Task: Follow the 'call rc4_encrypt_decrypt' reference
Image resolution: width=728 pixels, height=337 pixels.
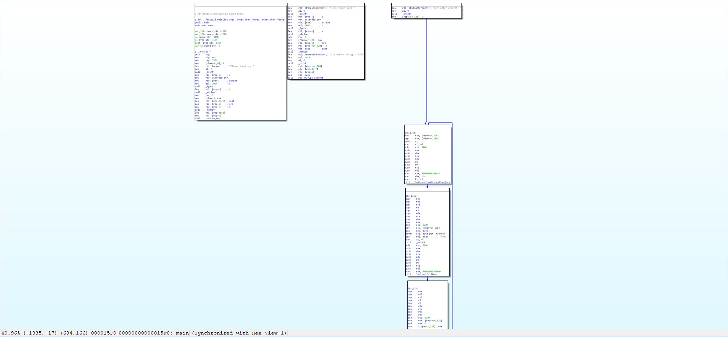Action: [x=306, y=78]
